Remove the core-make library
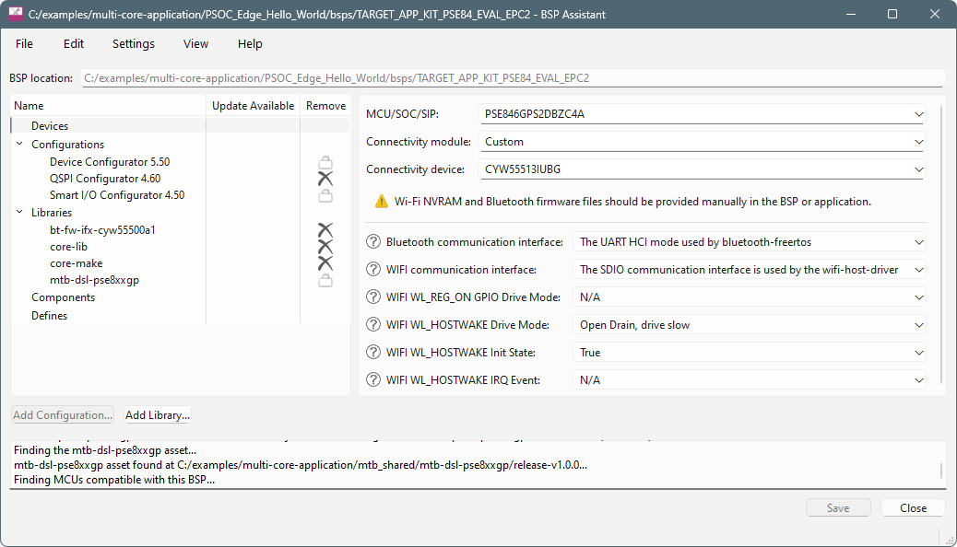The image size is (957, 547). point(325,263)
